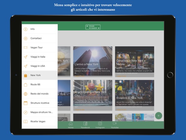Select Strutture ricettive menu label
The image size is (186, 140).
(x=40, y=103)
